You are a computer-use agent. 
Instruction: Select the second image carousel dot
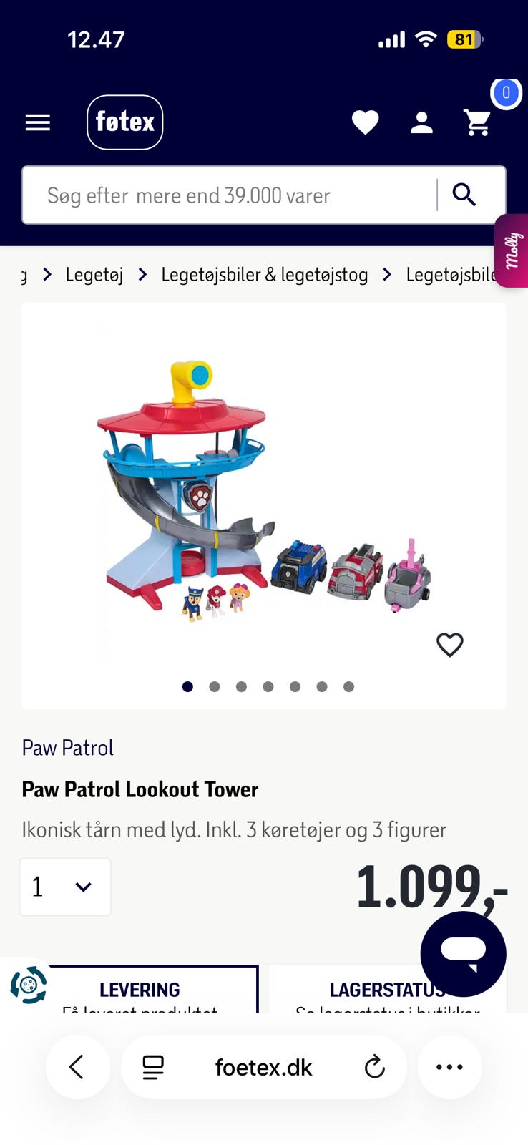pos(215,686)
